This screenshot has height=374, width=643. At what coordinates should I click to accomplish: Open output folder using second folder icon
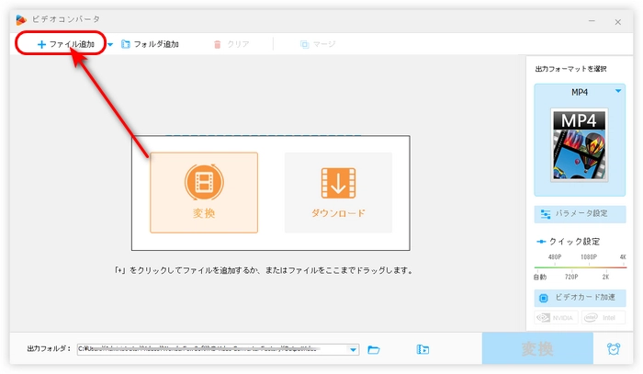423,349
